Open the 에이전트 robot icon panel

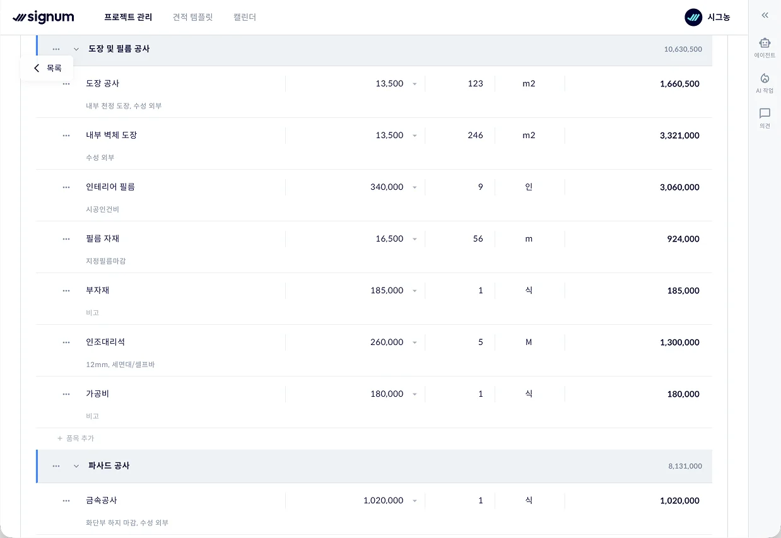click(765, 47)
